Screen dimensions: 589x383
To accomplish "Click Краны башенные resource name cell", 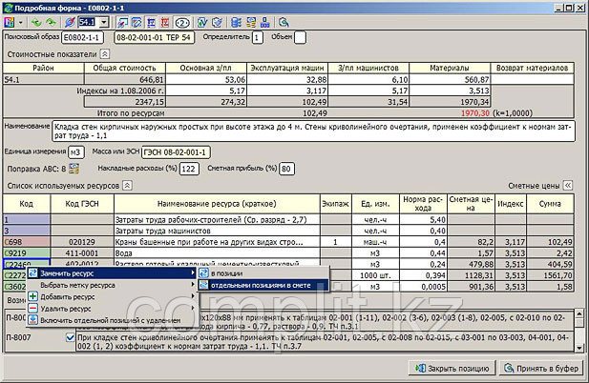I will click(x=217, y=242).
